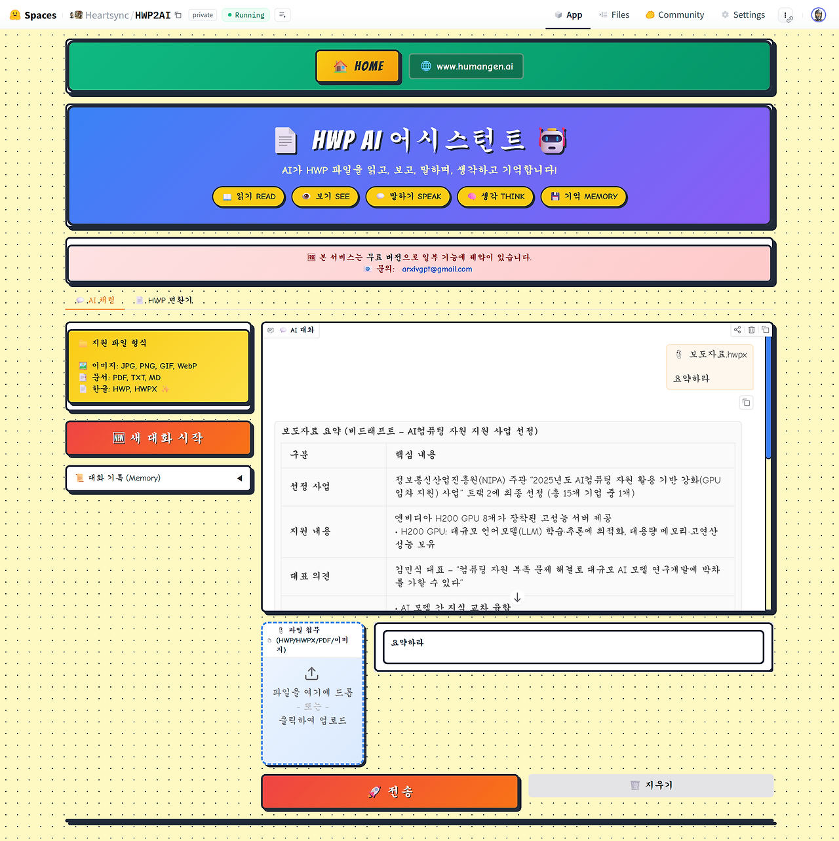Open the Heartsync owner link

[107, 15]
